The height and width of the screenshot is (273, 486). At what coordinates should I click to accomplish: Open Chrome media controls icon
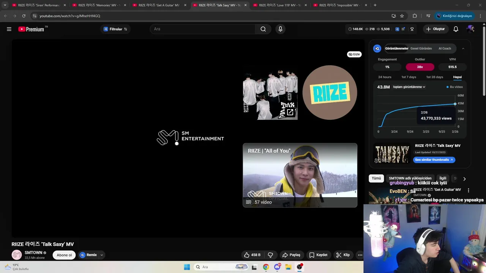click(428, 16)
